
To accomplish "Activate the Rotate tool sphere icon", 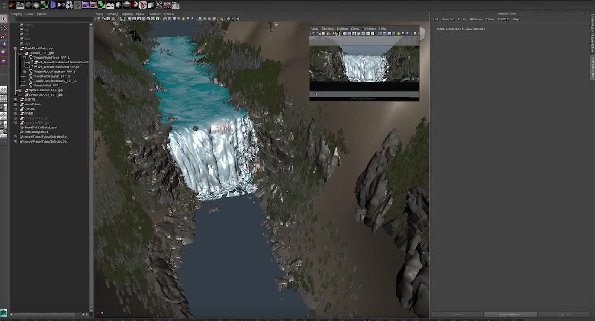I will (x=4, y=53).
